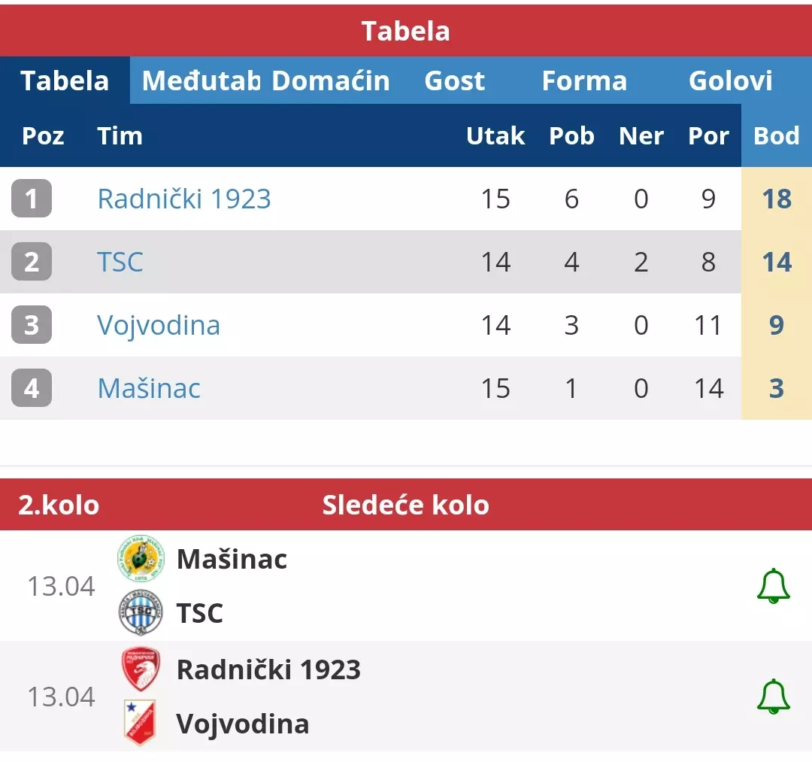
Task: Toggle notification bell for Radnički–Vojvodina match
Action: (x=773, y=697)
